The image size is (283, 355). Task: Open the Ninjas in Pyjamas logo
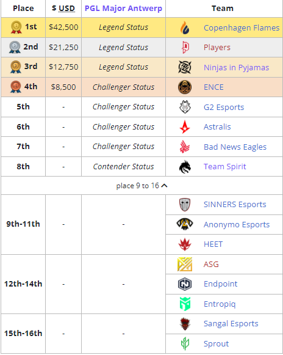[185, 67]
